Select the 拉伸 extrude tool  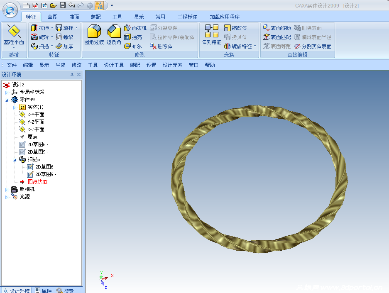click(40, 28)
